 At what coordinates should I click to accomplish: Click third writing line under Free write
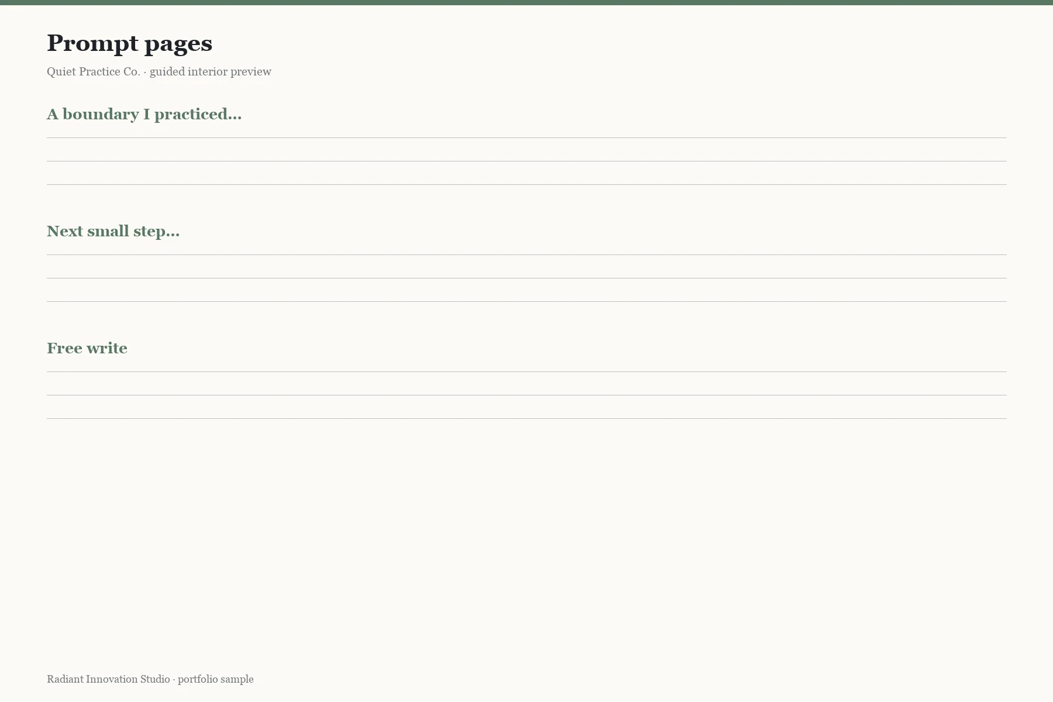pyautogui.click(x=526, y=418)
